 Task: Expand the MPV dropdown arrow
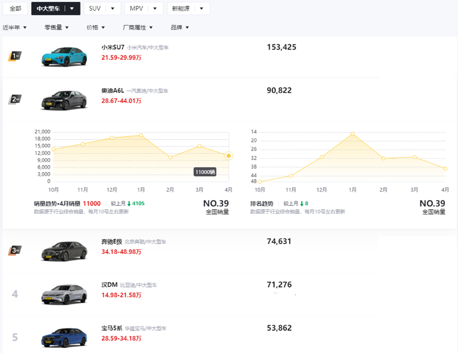pyautogui.click(x=155, y=8)
